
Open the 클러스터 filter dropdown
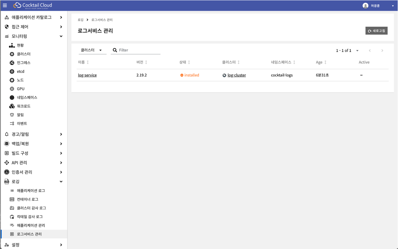tap(92, 50)
